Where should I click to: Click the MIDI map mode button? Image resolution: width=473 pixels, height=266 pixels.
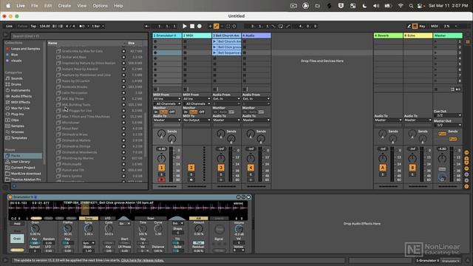pos(435,27)
